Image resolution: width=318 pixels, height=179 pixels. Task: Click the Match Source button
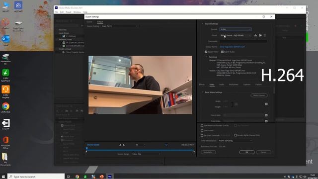point(259,95)
